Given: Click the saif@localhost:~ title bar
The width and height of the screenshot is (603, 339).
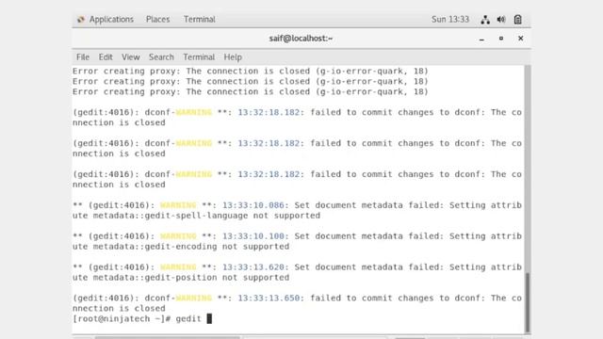Looking at the screenshot, I should pyautogui.click(x=301, y=39).
